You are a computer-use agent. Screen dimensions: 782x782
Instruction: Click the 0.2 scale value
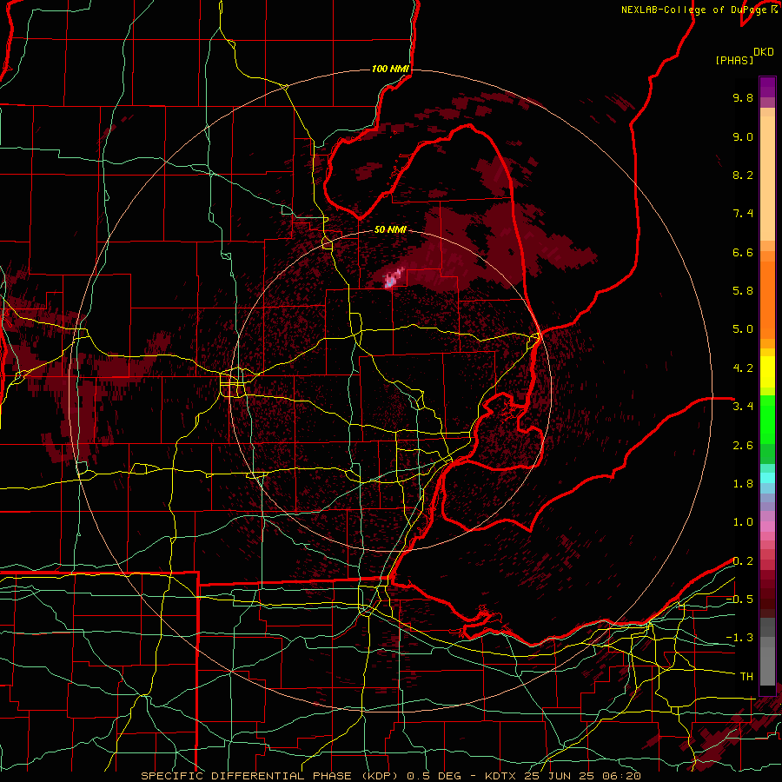tap(743, 561)
